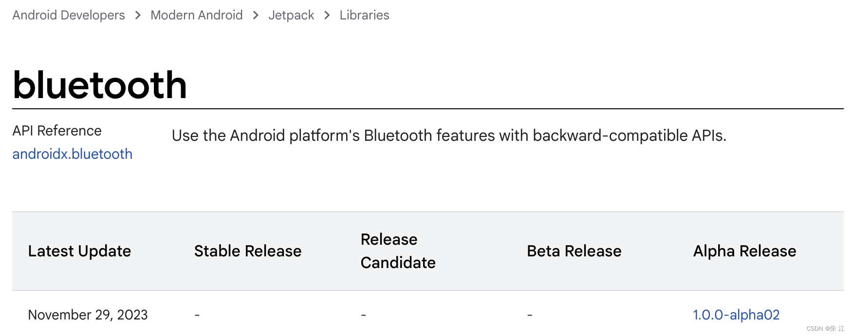The width and height of the screenshot is (852, 336).
Task: Click the Release Candidate column header
Action: (x=398, y=251)
